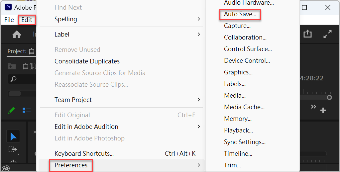Screen dimensions: 340x172
Task: Open the Edit menu
Action: pyautogui.click(x=27, y=20)
